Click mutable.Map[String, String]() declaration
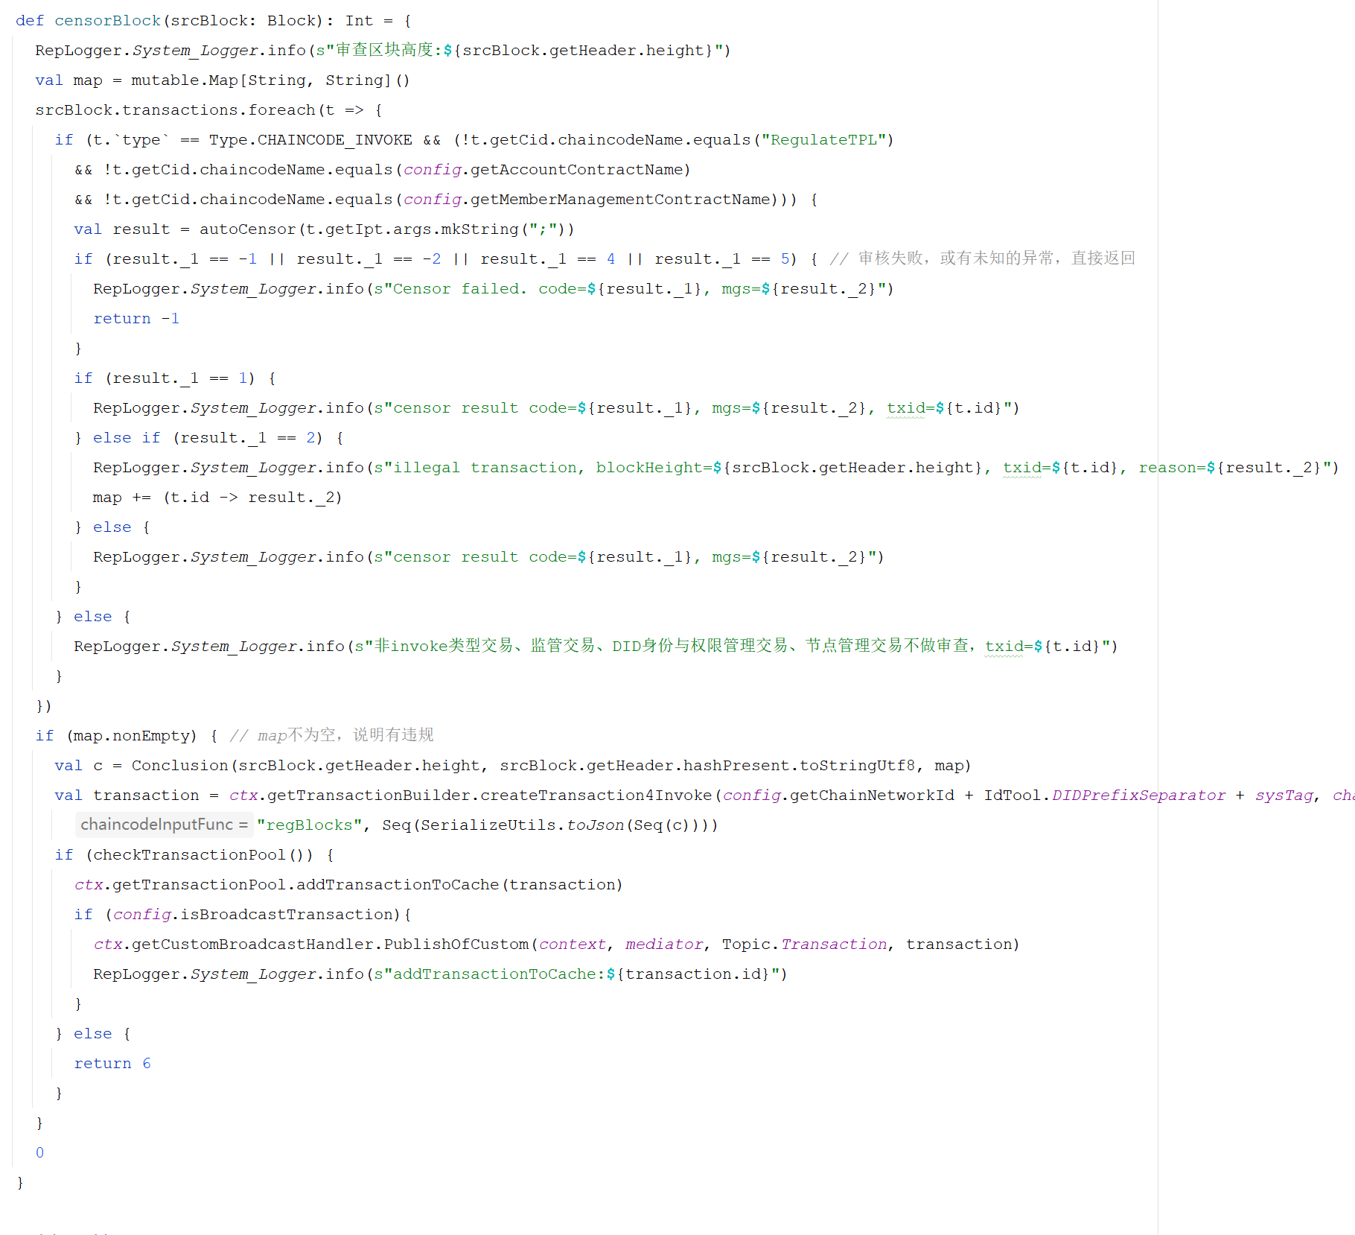The image size is (1355, 1235). point(270,80)
